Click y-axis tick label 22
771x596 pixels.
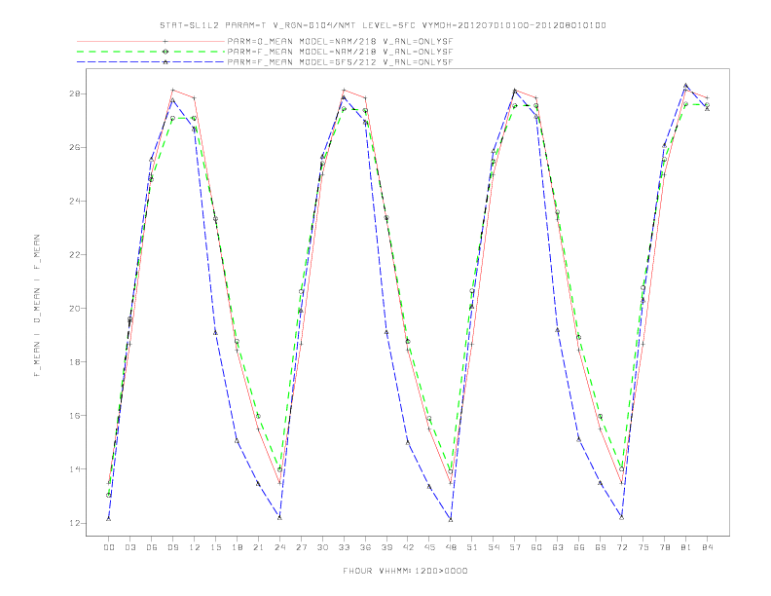(75, 255)
